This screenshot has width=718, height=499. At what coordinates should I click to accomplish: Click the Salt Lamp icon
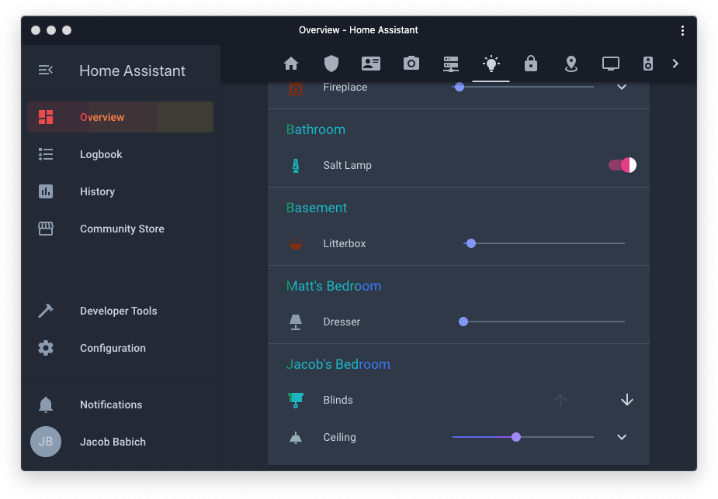coord(296,165)
